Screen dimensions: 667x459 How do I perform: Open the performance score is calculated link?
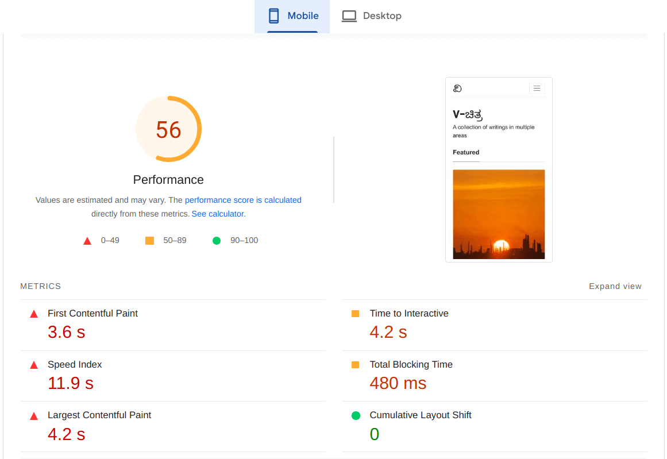click(243, 200)
